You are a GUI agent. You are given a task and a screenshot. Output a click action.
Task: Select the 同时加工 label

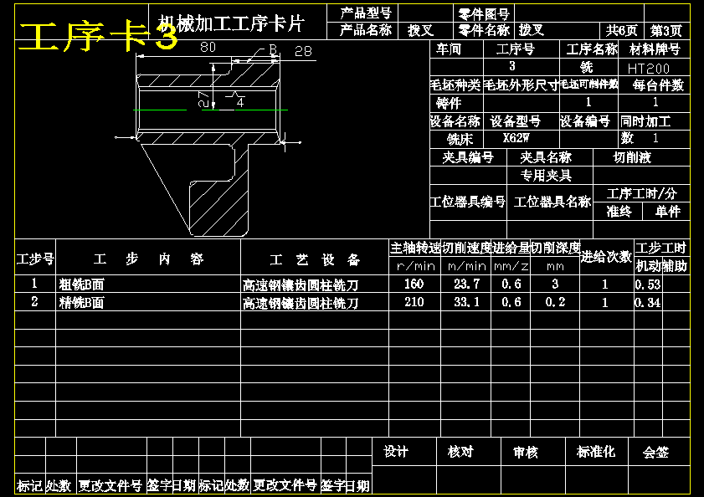(x=645, y=121)
